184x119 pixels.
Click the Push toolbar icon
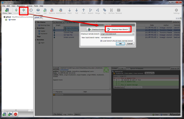click(x=83, y=11)
